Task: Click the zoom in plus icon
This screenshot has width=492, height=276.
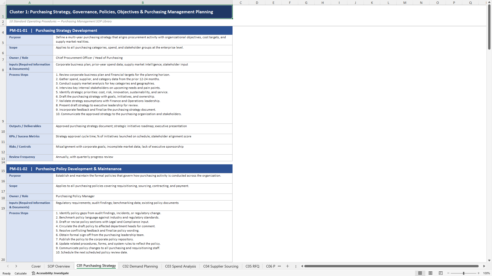Action: (478, 273)
